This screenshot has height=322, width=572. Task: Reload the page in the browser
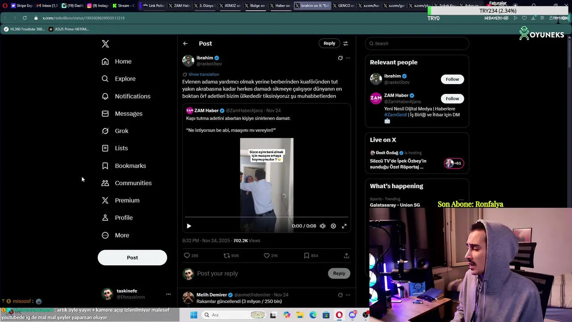click(25, 18)
